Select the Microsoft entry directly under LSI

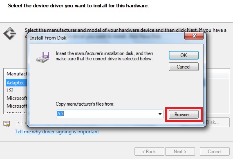(x=17, y=98)
